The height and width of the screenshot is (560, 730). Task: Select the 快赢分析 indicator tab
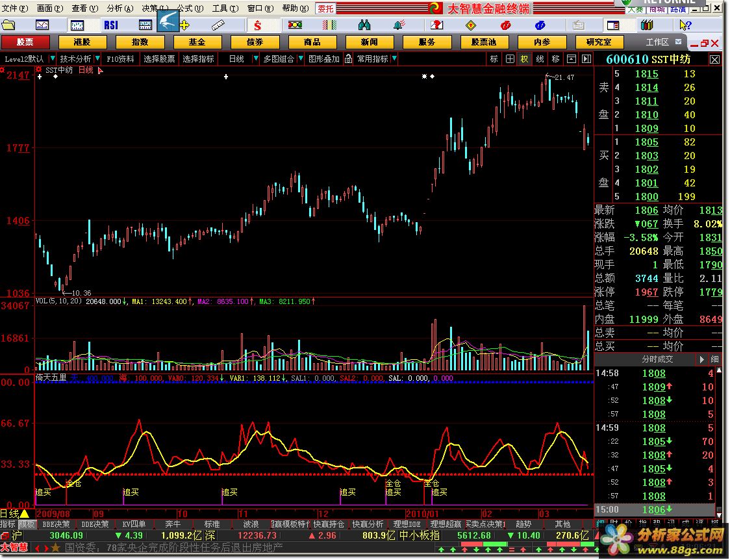368,524
